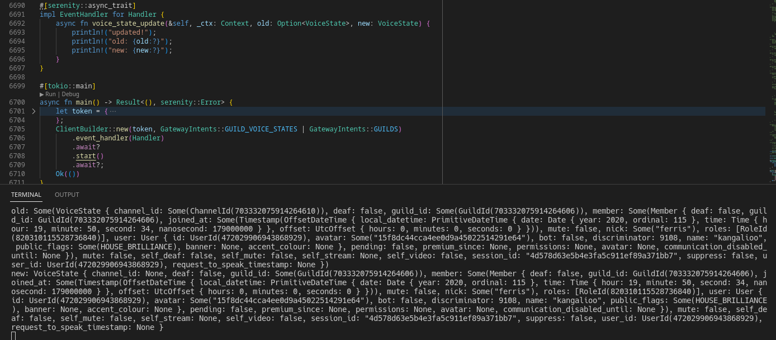
Task: Click the println!("new: {new:?}") line
Action: [x=122, y=50]
